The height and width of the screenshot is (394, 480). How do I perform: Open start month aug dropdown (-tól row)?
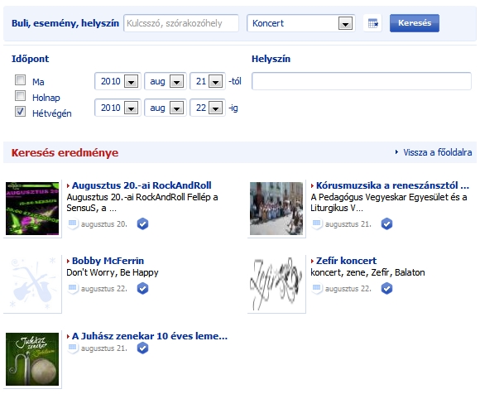(x=166, y=81)
